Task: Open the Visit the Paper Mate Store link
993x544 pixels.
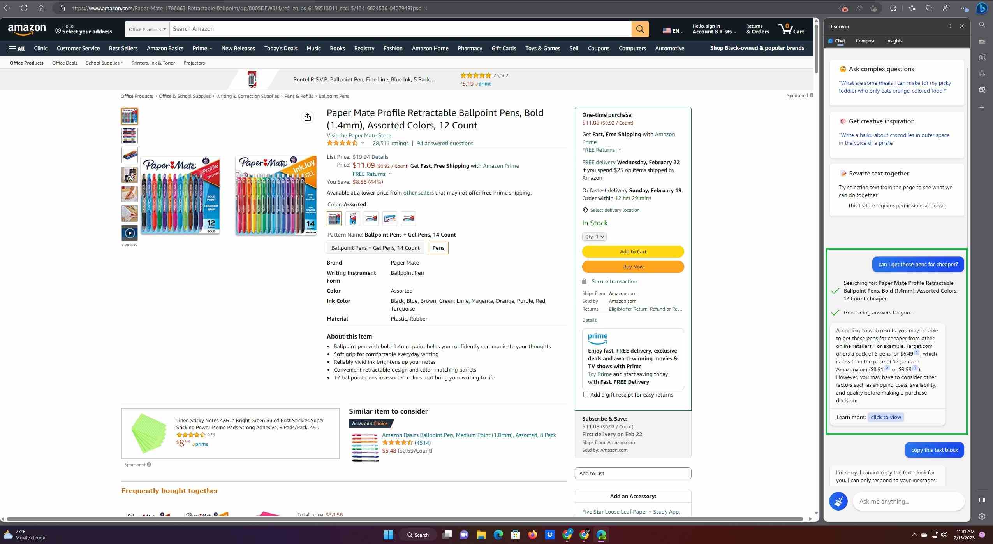Action: click(359, 135)
